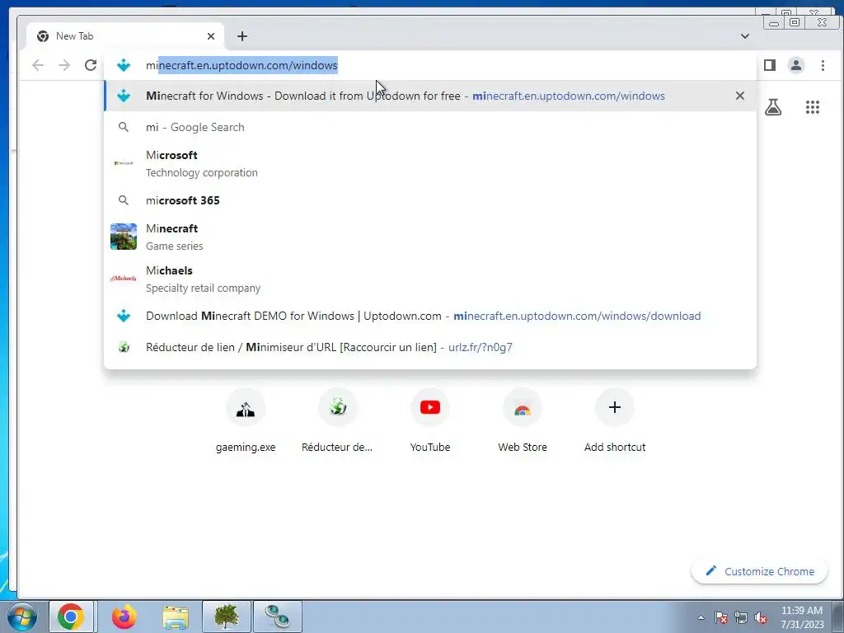
Task: Open the YouTube shortcut
Action: [430, 420]
